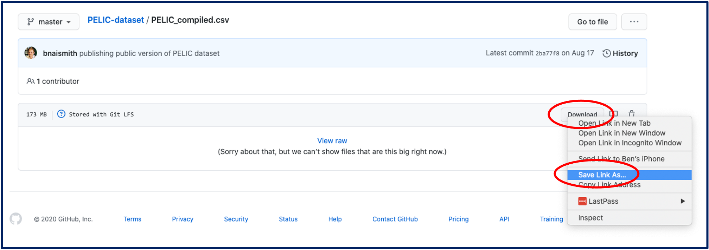Click the Go to file button
This screenshot has width=709, height=250.
click(x=593, y=22)
